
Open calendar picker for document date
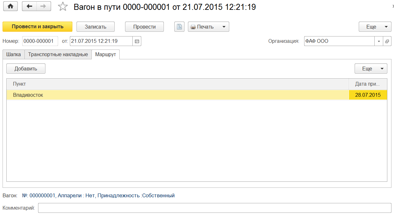[x=137, y=41]
